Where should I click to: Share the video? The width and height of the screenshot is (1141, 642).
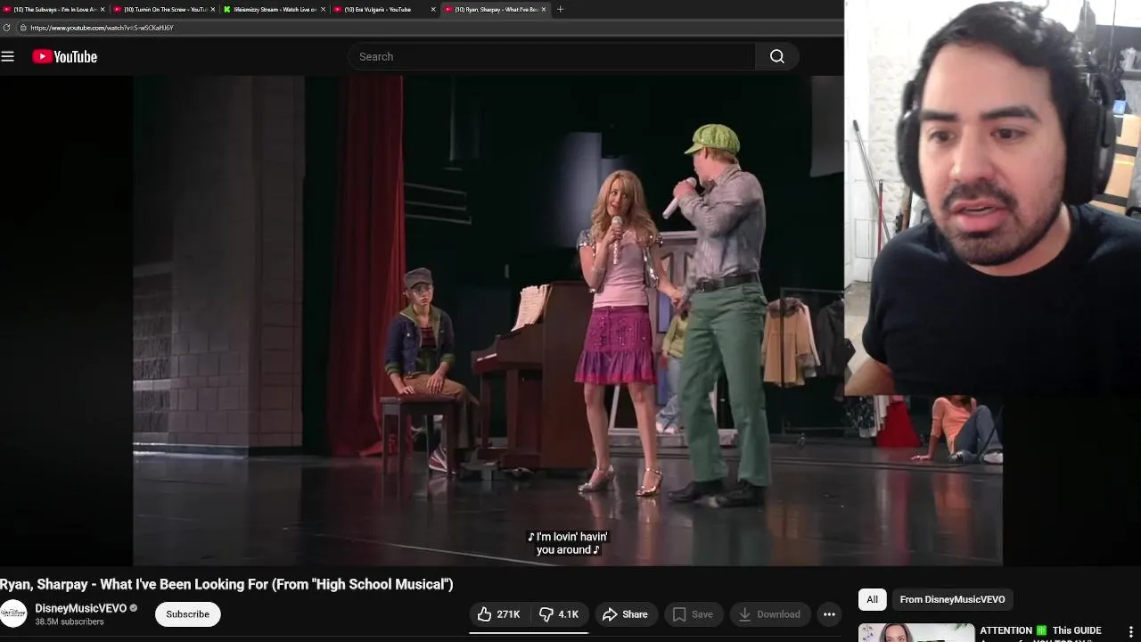(625, 613)
